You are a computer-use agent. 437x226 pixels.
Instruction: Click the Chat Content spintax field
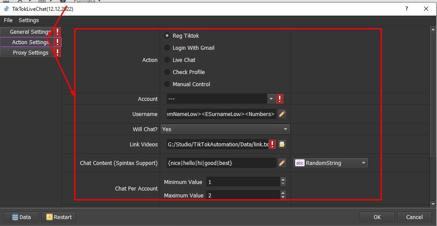[x=221, y=163]
